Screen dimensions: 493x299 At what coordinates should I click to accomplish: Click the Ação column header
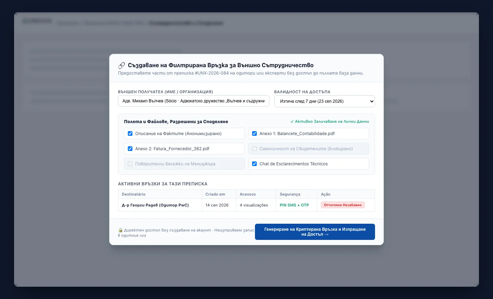click(x=346, y=194)
